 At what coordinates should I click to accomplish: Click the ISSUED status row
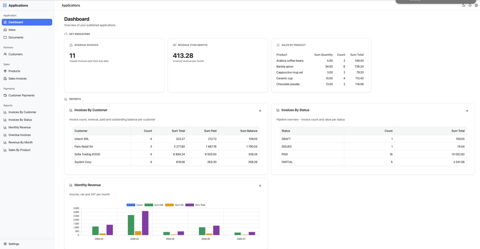point(373,147)
